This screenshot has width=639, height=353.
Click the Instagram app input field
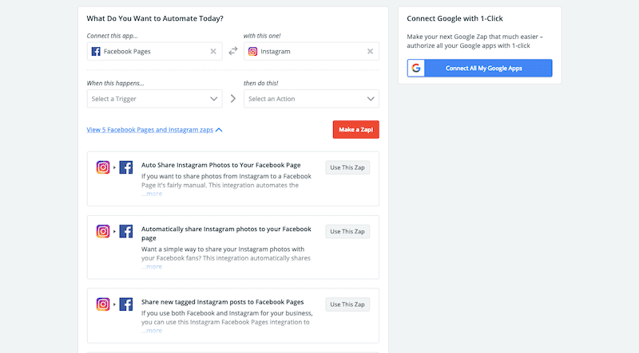pos(312,51)
